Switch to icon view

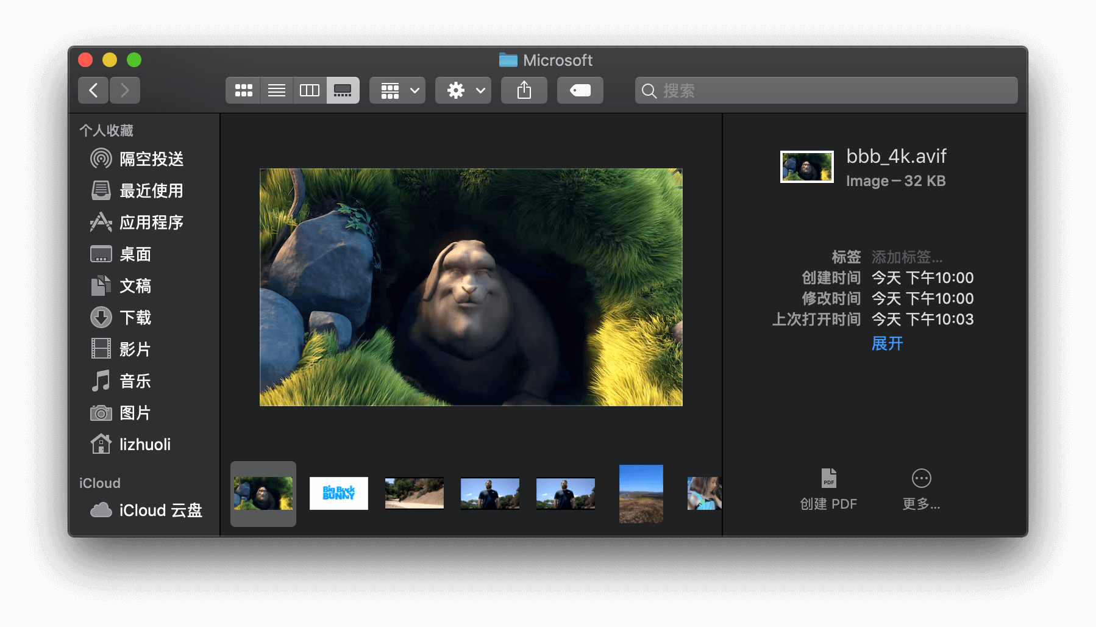click(243, 90)
